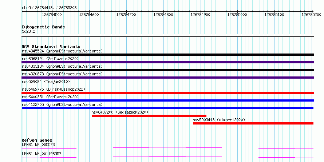Click ruler tick label 126784800

(x=163, y=15)
